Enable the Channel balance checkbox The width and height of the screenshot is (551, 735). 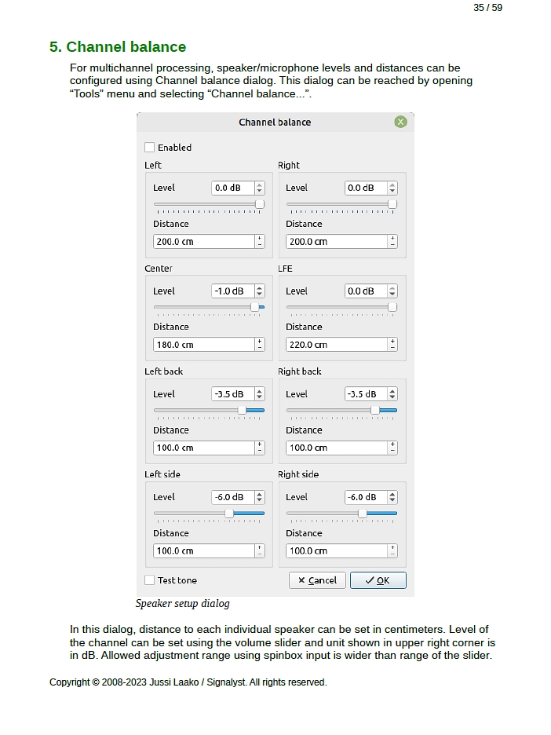point(150,148)
